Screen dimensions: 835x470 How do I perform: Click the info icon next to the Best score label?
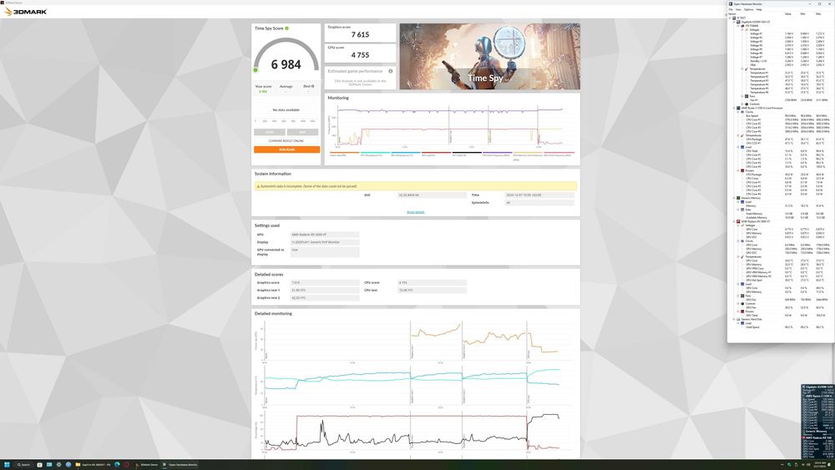[312, 86]
